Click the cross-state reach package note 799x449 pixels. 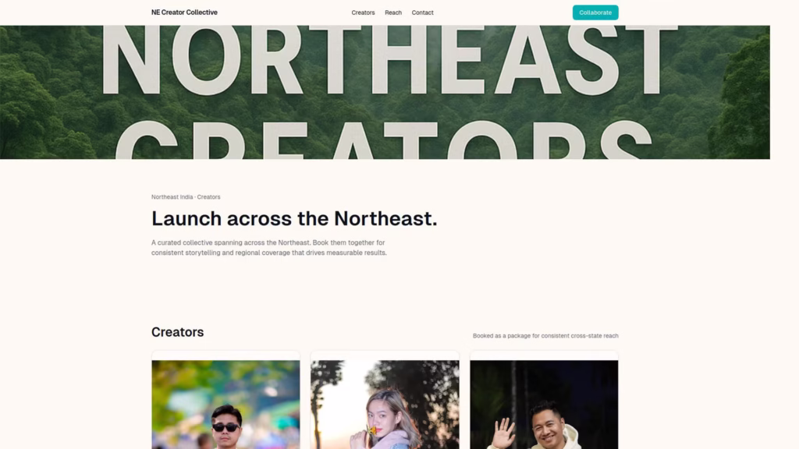point(545,335)
